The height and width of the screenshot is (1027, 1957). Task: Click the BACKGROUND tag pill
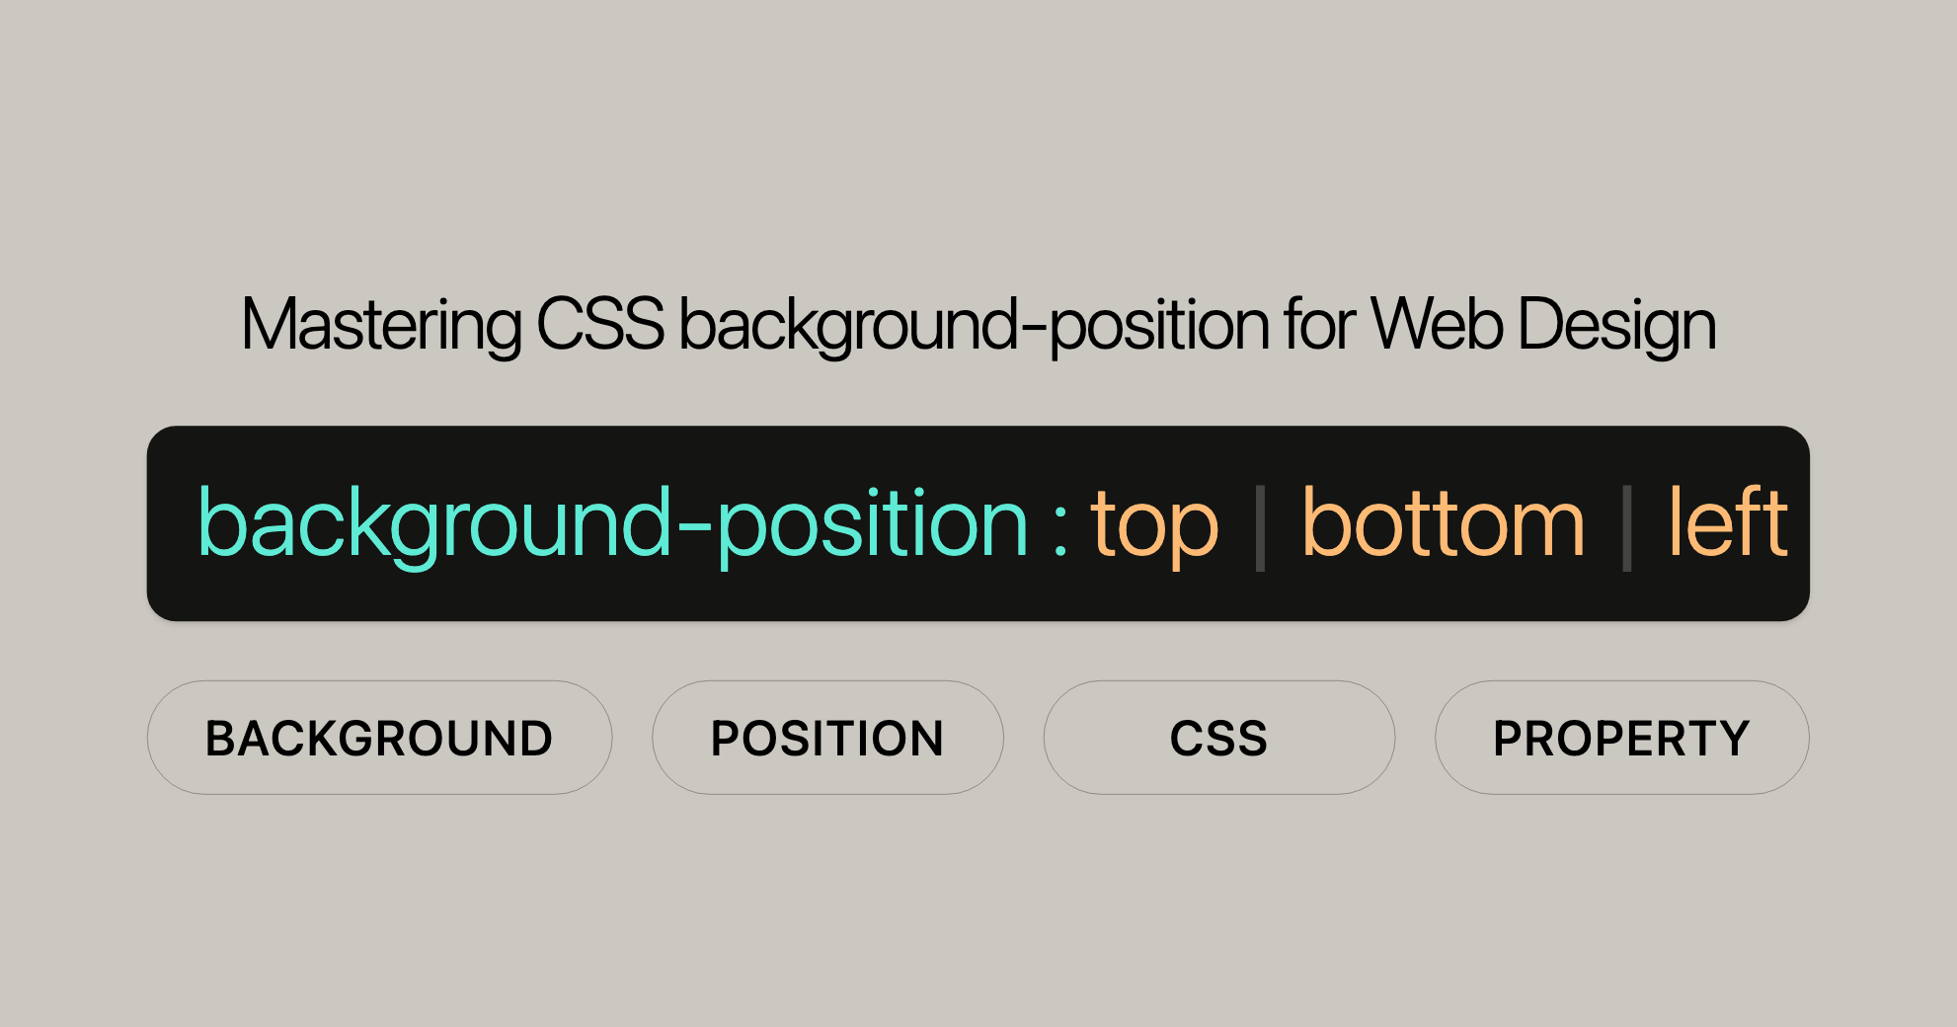379,738
